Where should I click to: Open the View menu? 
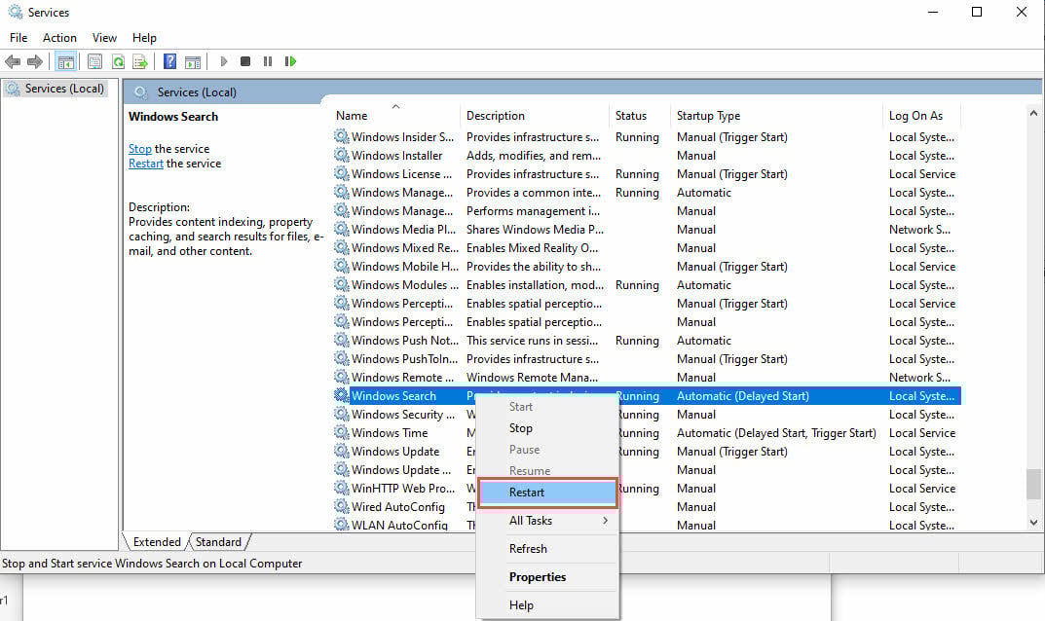click(104, 37)
